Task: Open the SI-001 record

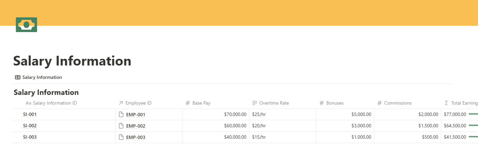Action: [x=30, y=115]
